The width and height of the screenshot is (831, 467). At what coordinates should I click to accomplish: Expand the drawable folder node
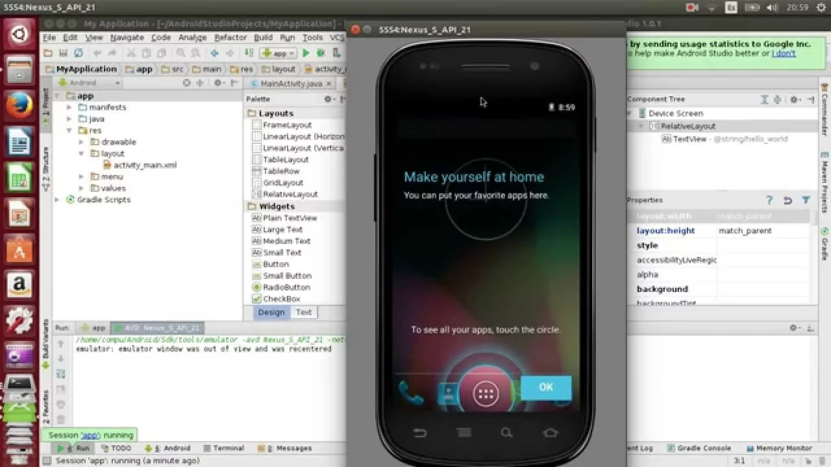pyautogui.click(x=81, y=142)
